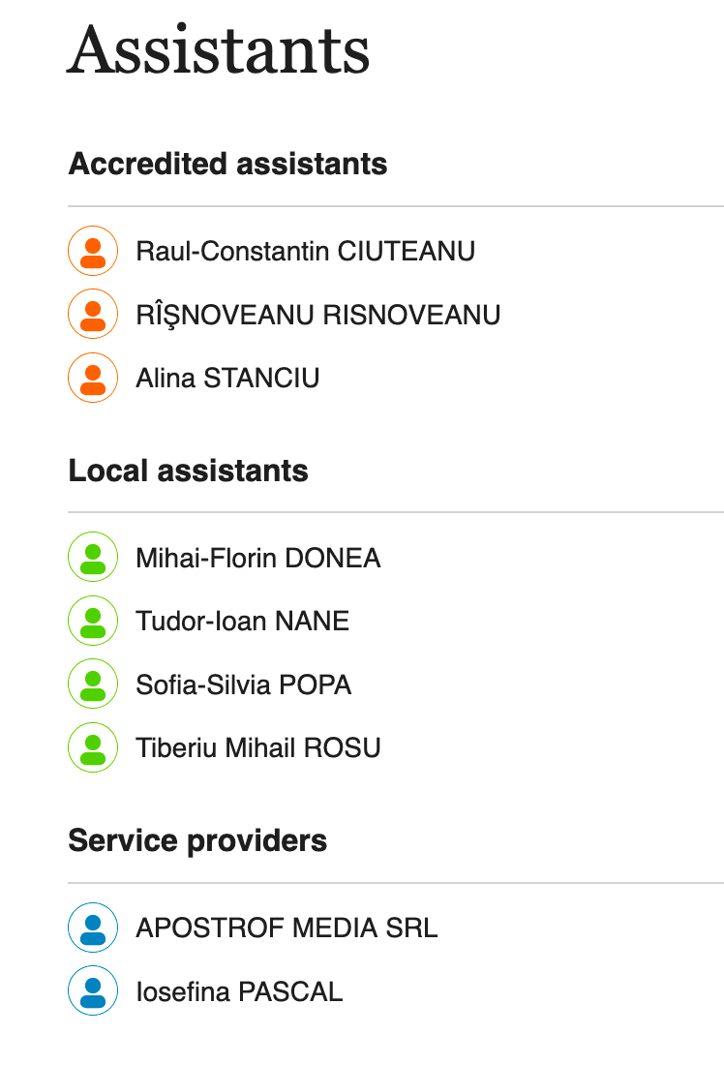This screenshot has width=724, height=1065.
Task: Select blue avatar next to Iosefina PASCAL
Action: [x=93, y=990]
